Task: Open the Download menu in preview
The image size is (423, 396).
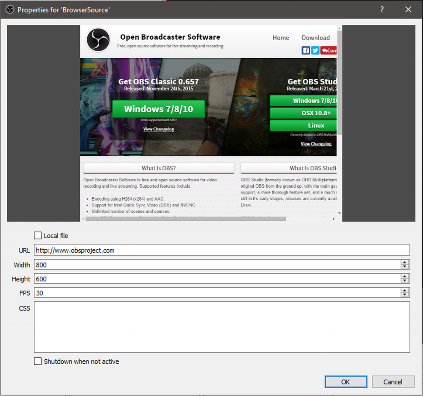Action: pos(315,38)
